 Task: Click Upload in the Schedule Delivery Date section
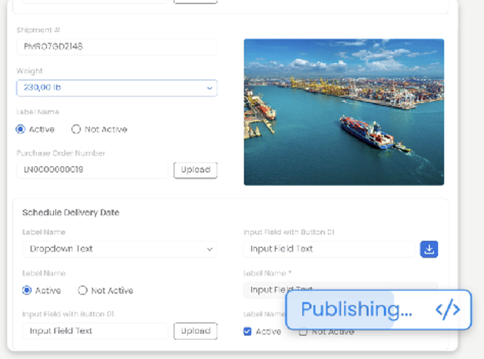point(196,331)
